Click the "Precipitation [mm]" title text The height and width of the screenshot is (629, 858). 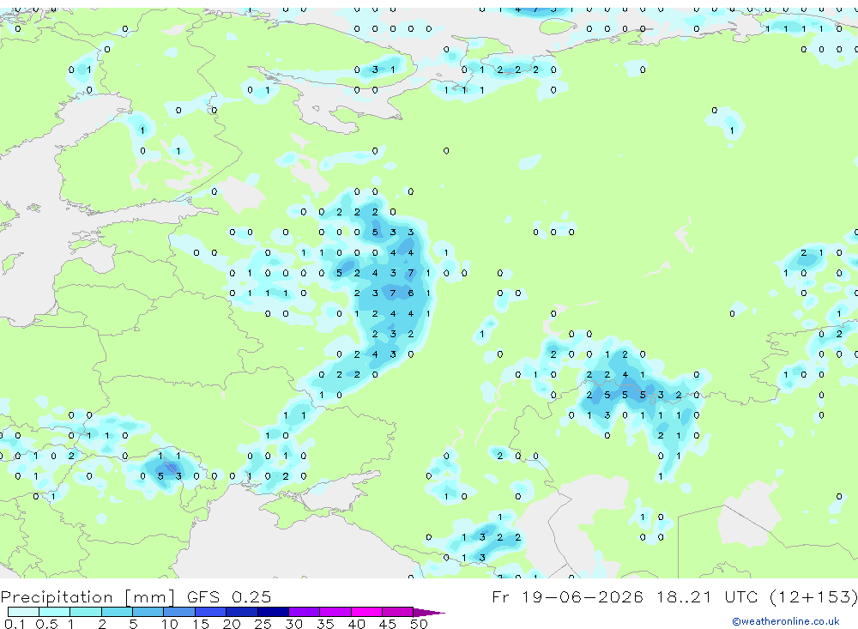coord(88,597)
